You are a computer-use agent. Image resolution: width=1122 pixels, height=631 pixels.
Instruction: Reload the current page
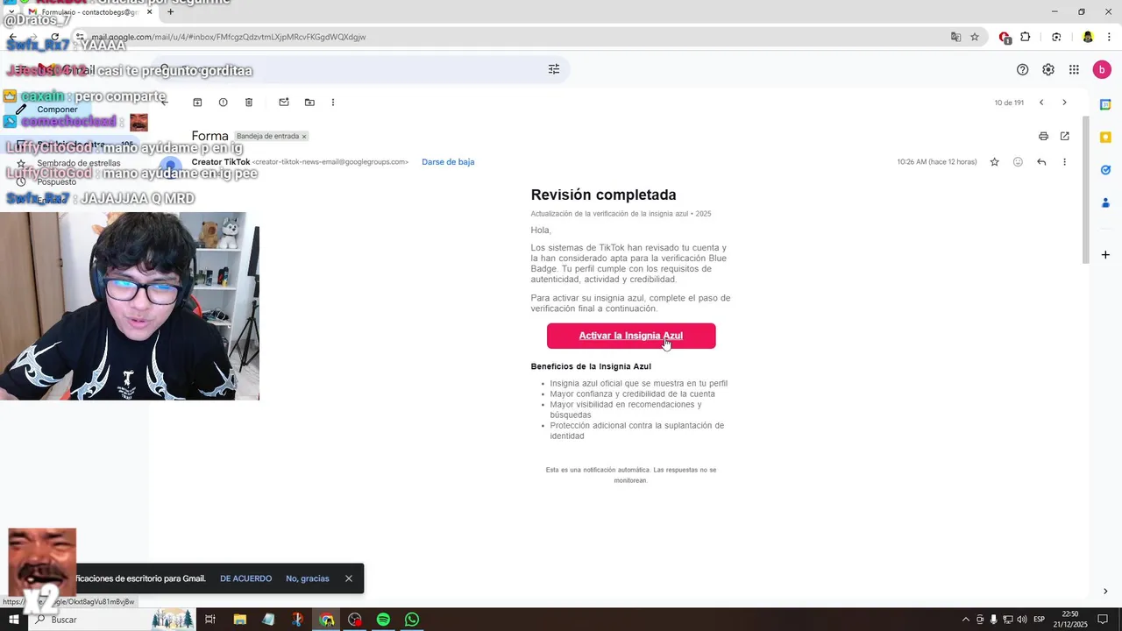coord(54,37)
